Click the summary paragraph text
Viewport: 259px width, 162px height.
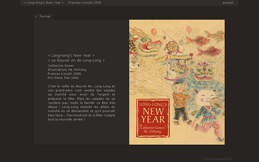82,103
